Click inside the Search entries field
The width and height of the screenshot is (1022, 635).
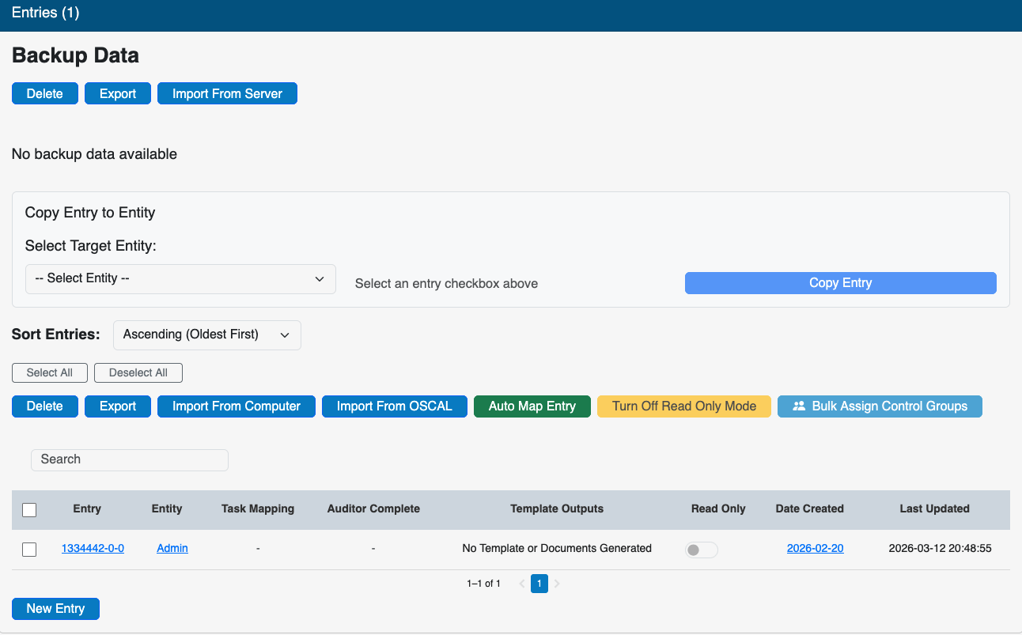point(130,459)
